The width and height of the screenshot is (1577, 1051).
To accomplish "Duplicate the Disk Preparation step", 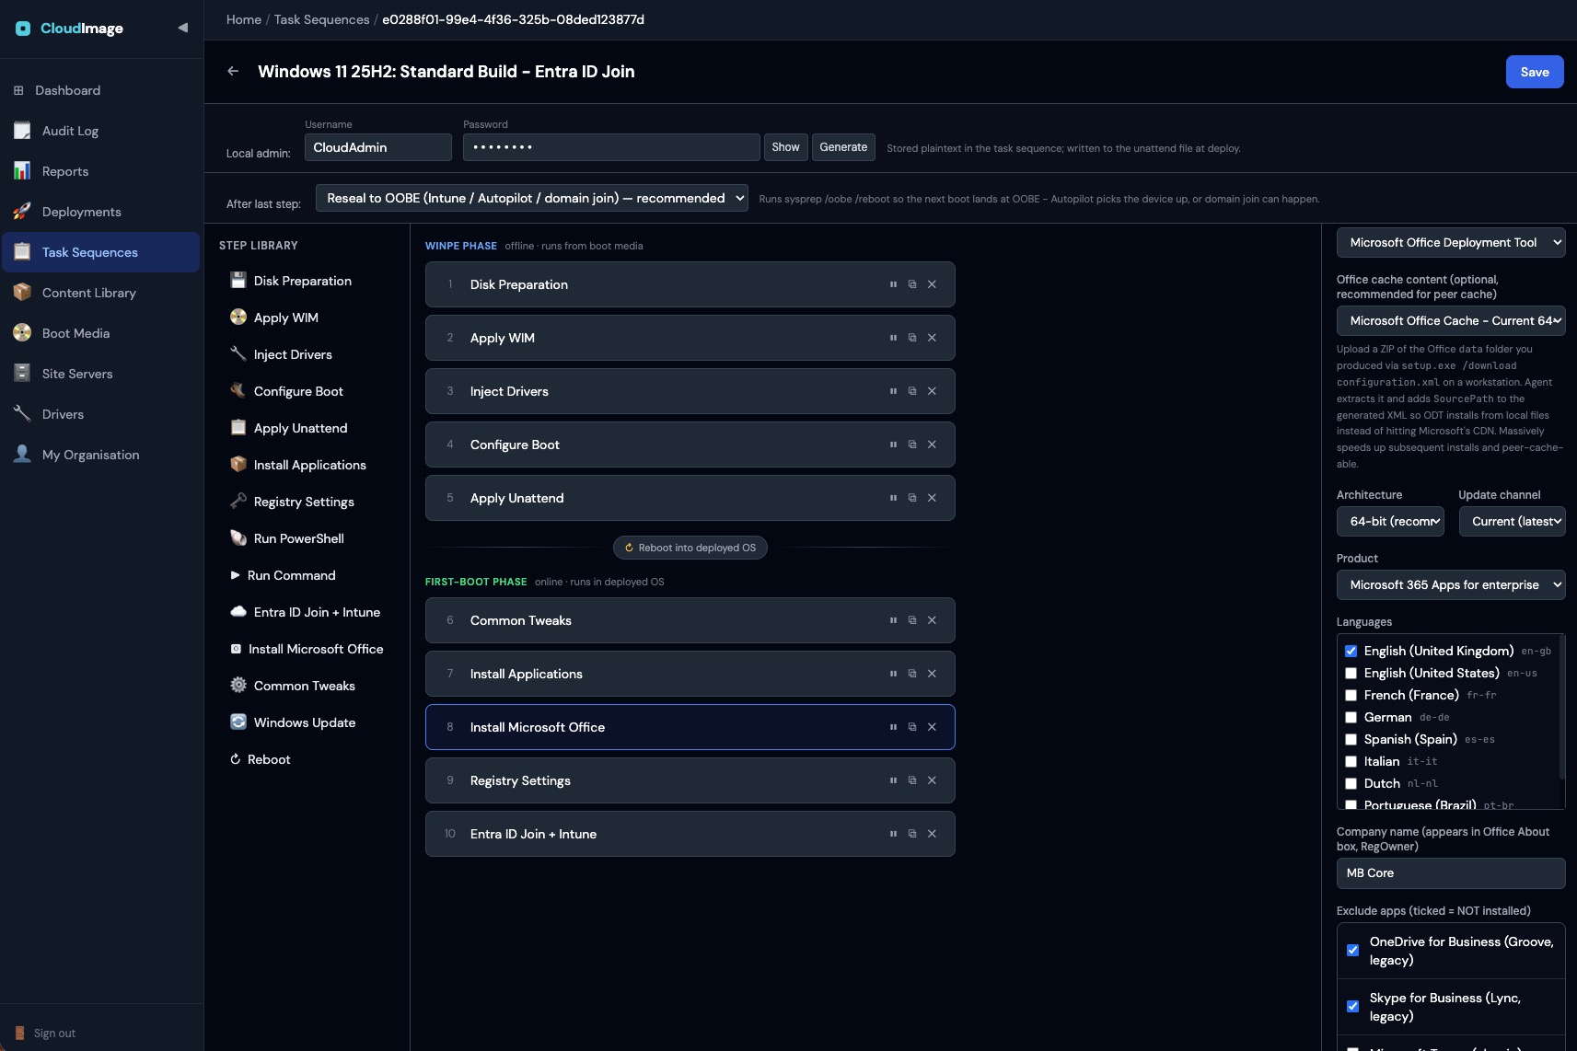I will pos(912,284).
